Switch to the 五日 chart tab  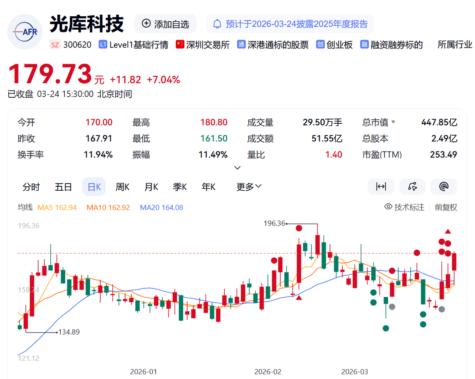pos(63,187)
